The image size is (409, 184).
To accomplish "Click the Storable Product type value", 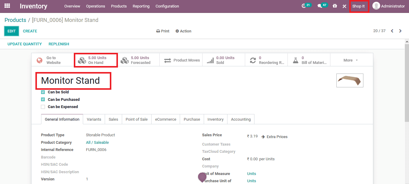I will (100, 135).
